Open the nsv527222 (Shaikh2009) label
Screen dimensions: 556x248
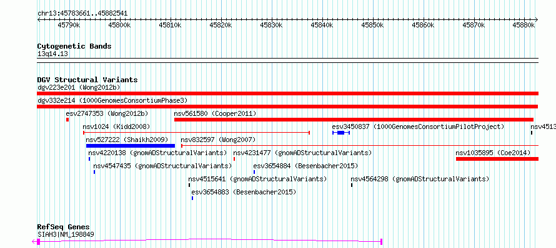[x=127, y=140]
